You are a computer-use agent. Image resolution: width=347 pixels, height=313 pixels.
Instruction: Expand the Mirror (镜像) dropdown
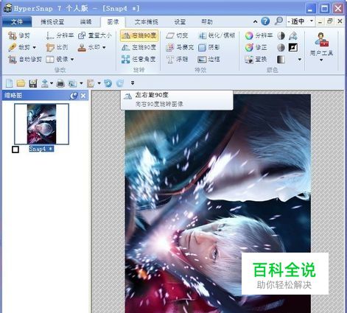[72, 59]
